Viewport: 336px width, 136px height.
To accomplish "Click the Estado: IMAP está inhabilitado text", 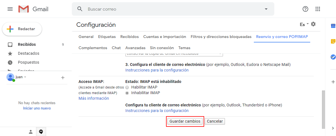I will (153, 82).
